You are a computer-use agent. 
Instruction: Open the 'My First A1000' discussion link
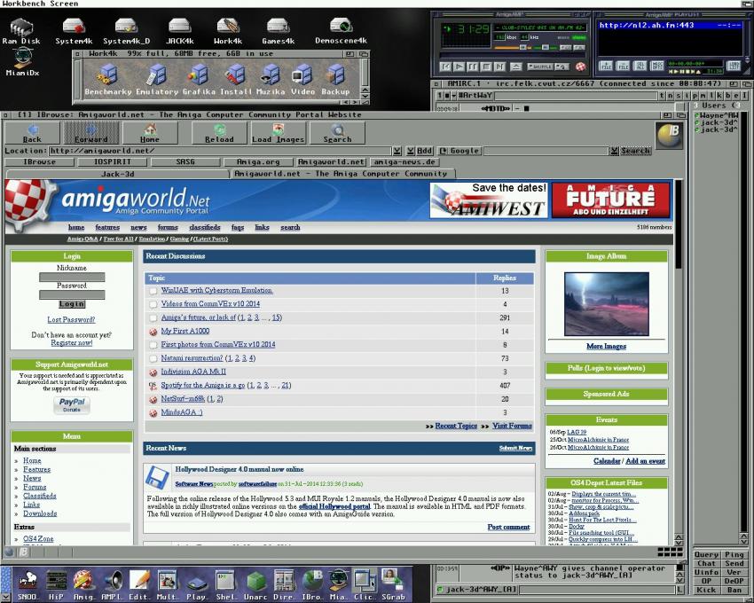point(185,331)
